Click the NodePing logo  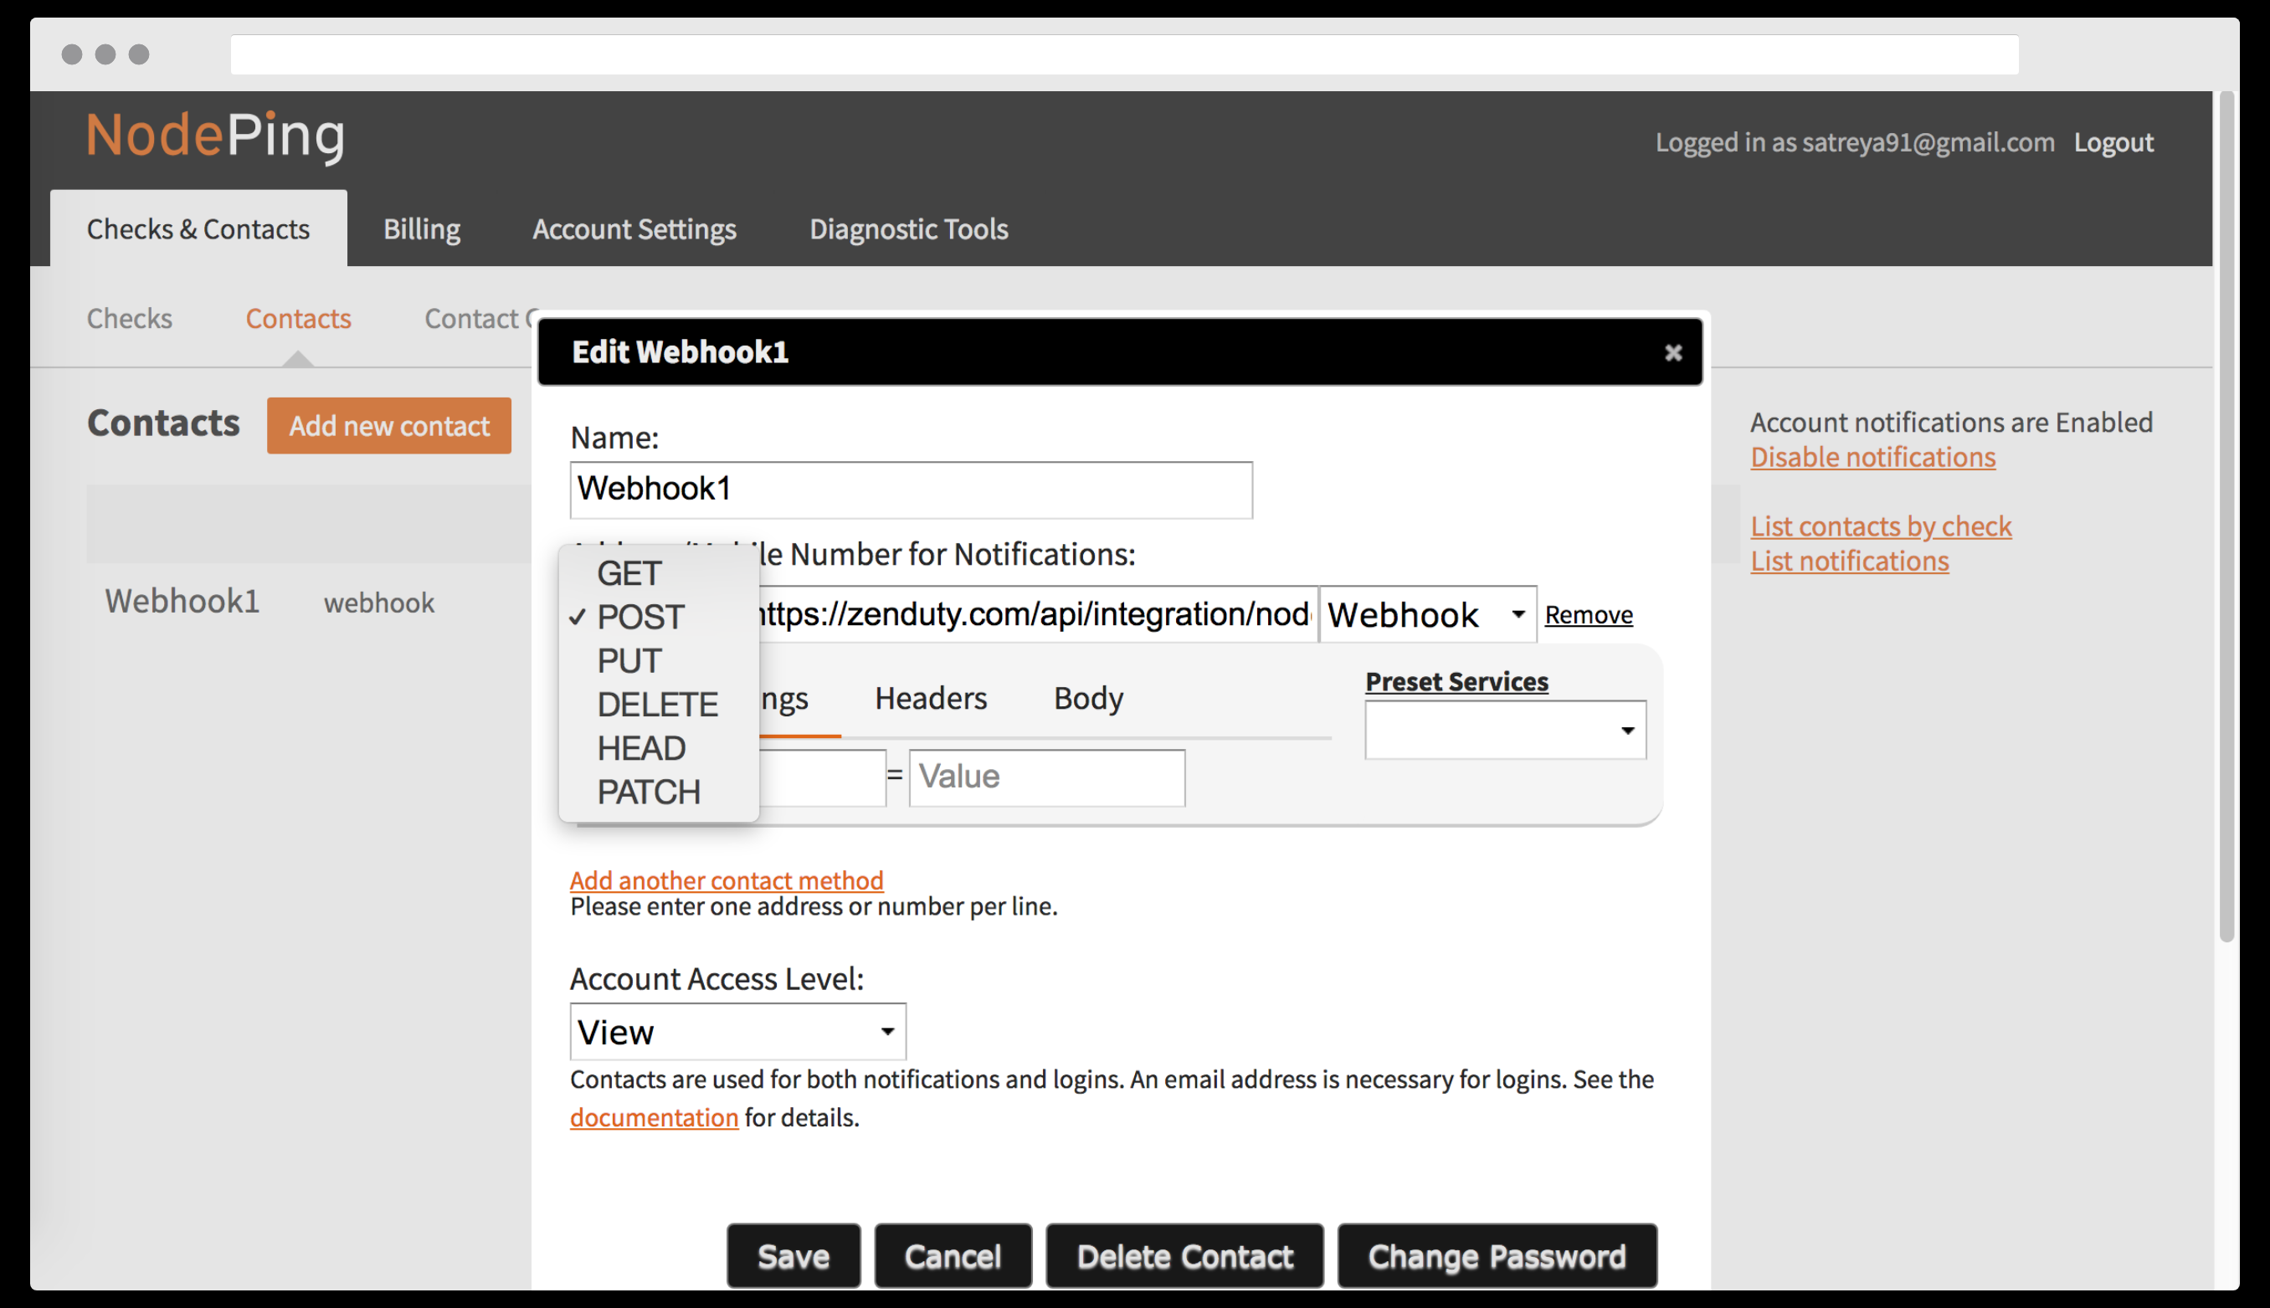pos(216,136)
